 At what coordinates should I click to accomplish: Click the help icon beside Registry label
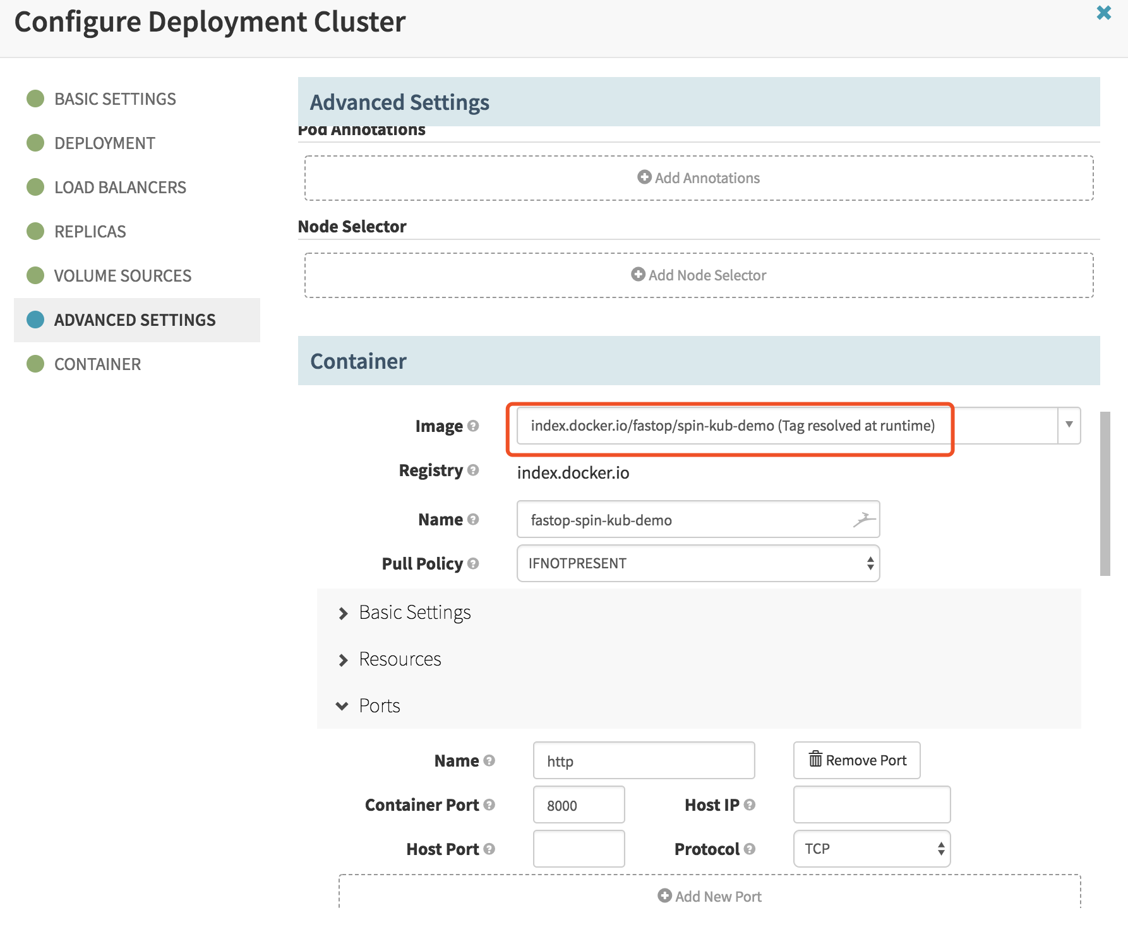tap(473, 470)
